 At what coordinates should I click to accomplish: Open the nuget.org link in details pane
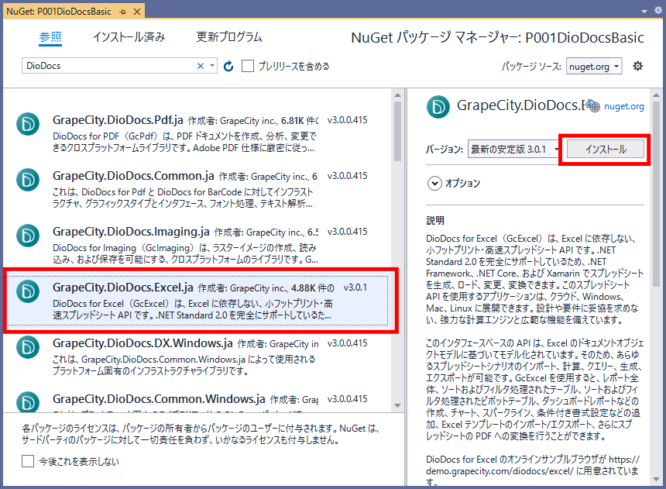(x=624, y=106)
